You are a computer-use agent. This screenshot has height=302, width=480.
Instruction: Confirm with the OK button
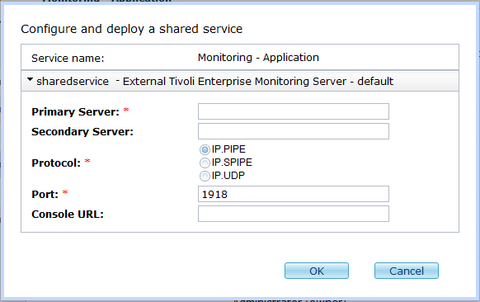click(x=317, y=271)
